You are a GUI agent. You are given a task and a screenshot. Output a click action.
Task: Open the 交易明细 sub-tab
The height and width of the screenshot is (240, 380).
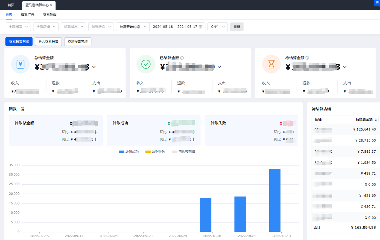[x=50, y=14]
